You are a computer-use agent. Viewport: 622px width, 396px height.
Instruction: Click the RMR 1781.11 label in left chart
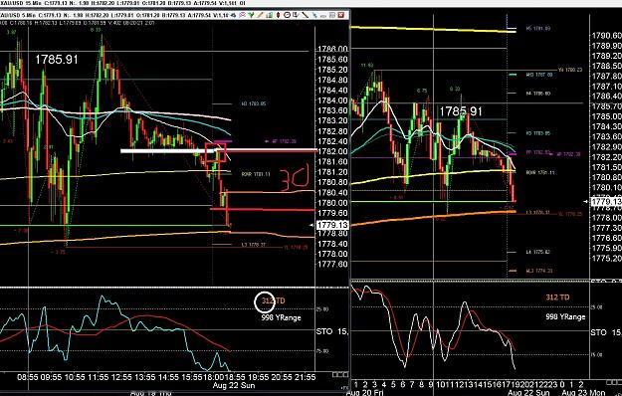[256, 174]
